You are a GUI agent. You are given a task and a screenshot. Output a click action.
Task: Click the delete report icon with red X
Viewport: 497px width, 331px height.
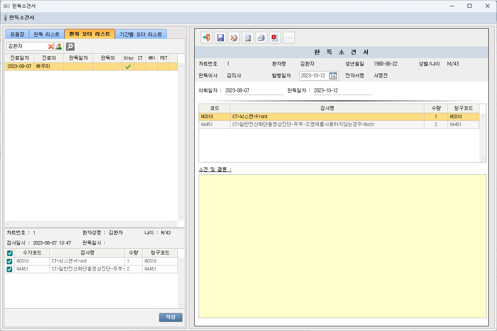pos(234,38)
